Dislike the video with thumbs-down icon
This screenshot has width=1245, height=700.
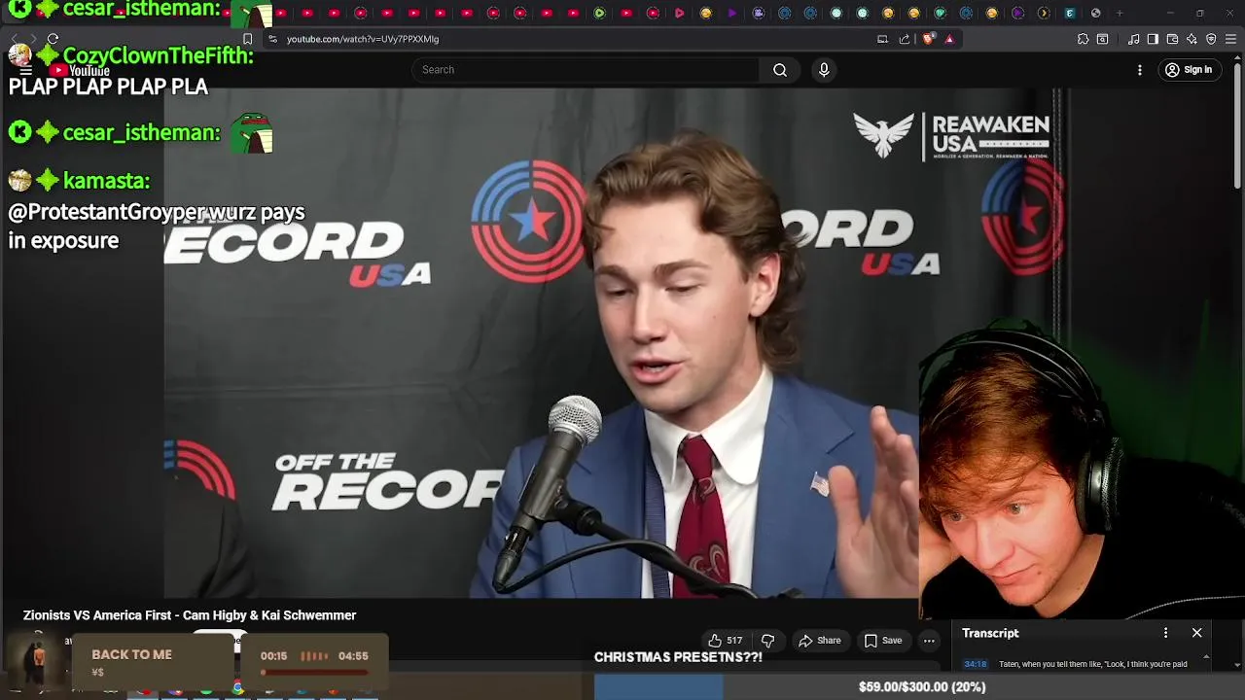[x=767, y=641]
